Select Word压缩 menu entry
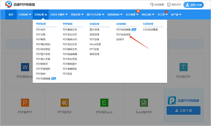The width and height of the screenshot is (211, 126). coord(95,44)
